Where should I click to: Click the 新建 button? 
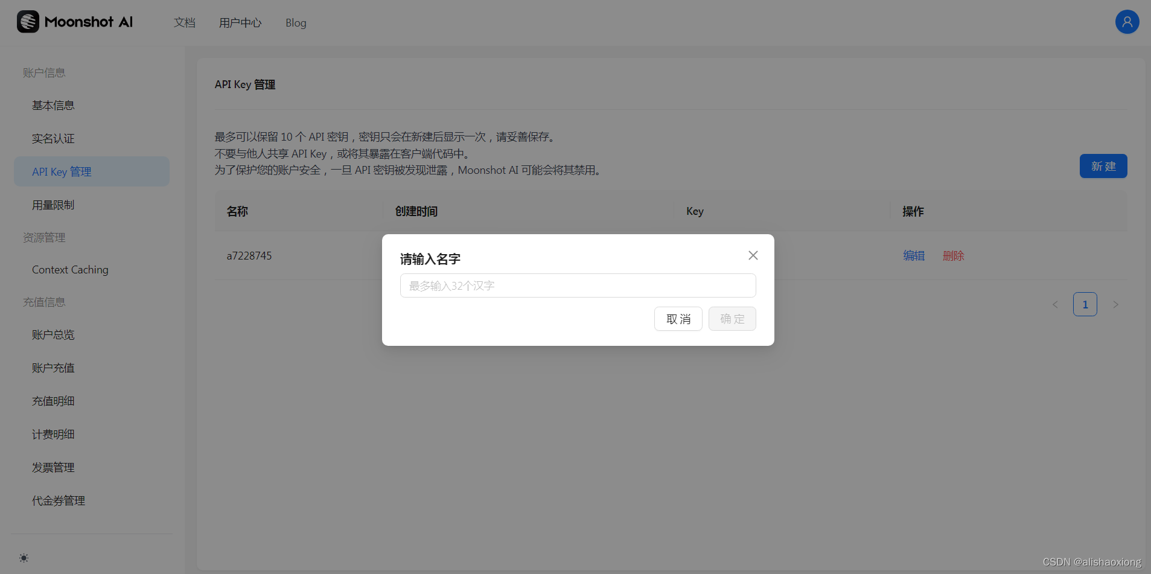[1103, 166]
